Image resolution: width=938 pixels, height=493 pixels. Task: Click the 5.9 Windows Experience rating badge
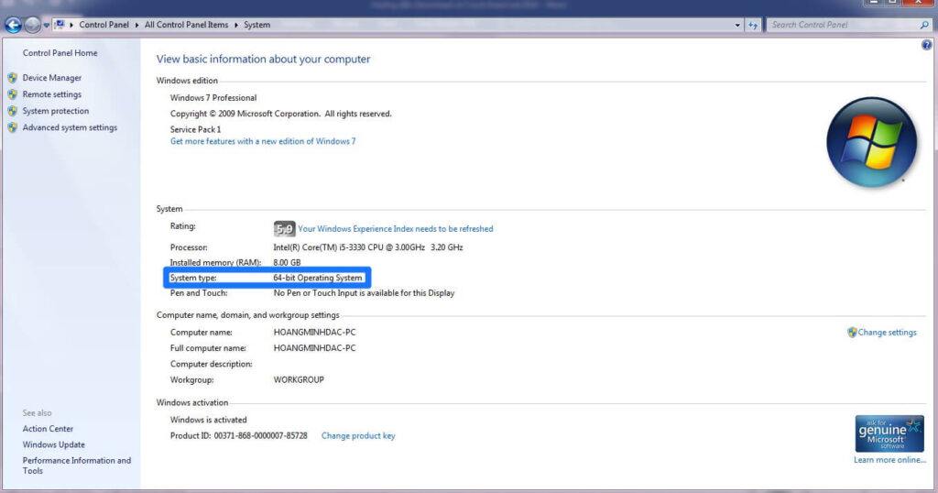click(x=284, y=228)
